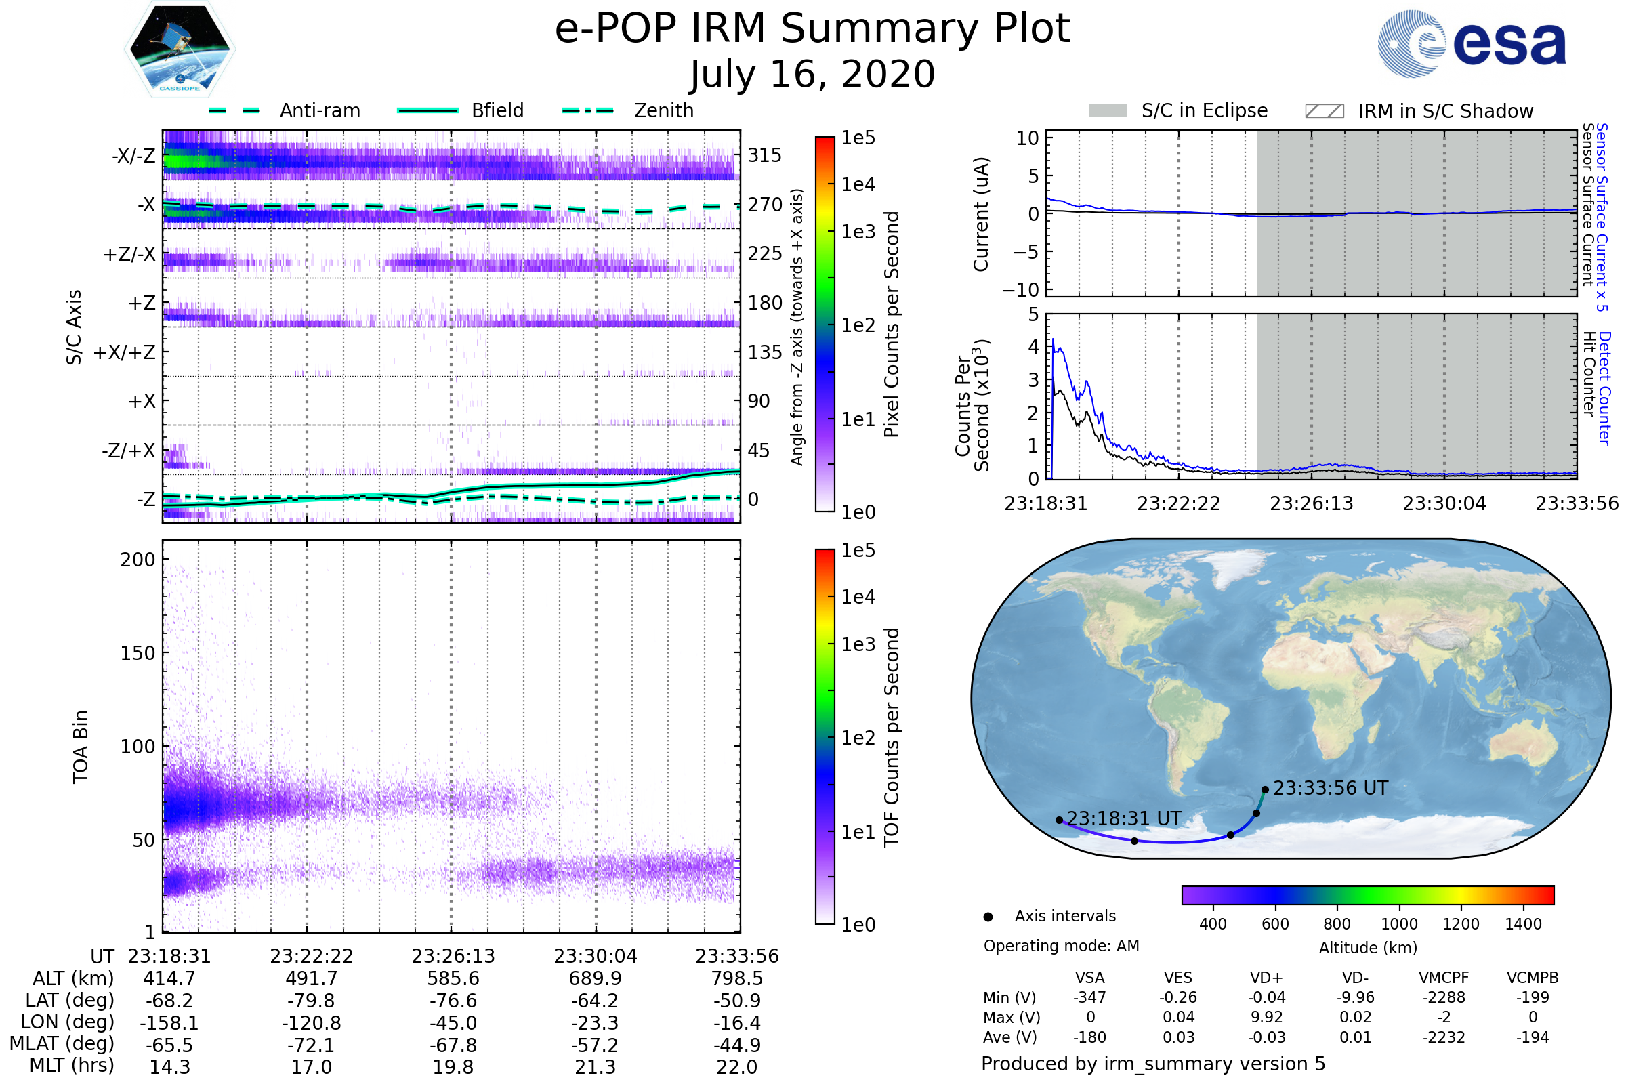
Task: Click the Operating mode: AM text
Action: [x=1061, y=946]
